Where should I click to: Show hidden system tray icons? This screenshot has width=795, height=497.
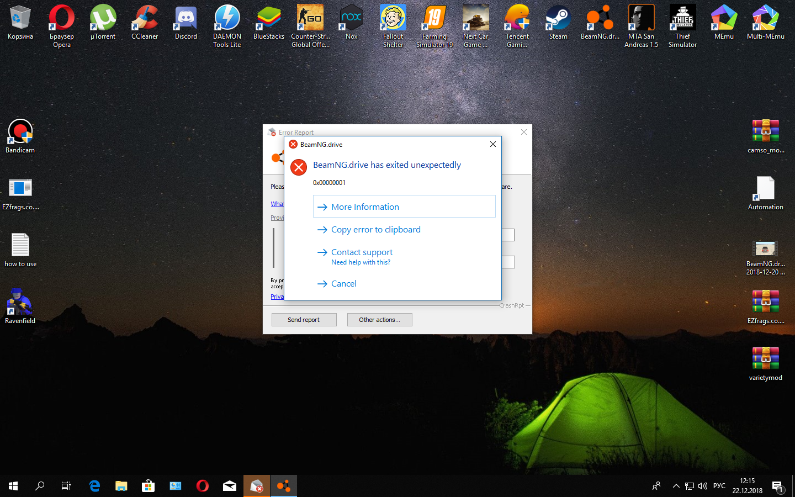click(x=676, y=486)
